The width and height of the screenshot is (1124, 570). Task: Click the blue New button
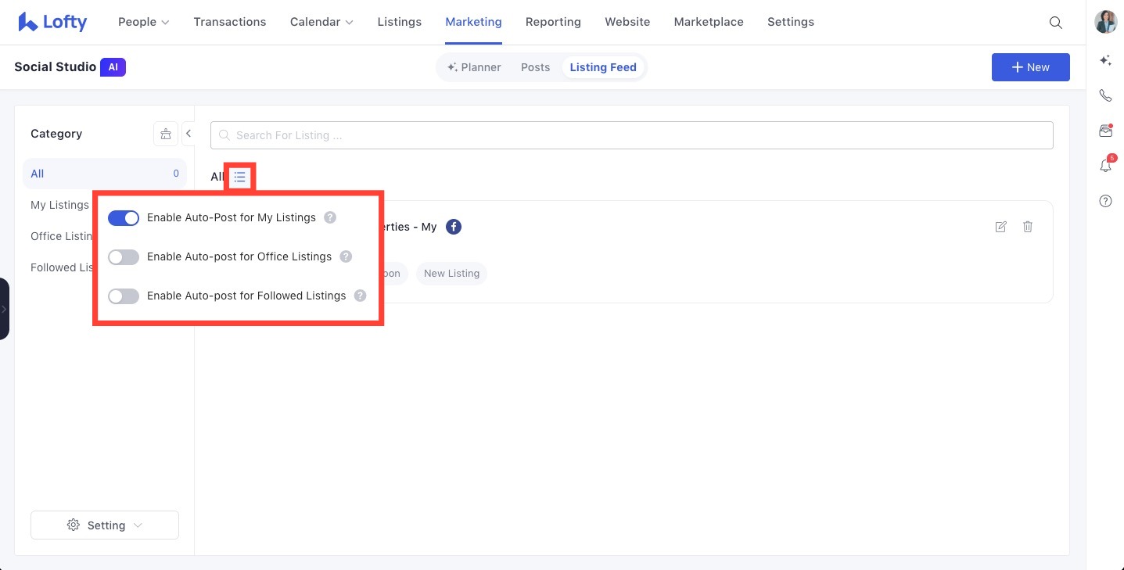pyautogui.click(x=1030, y=67)
